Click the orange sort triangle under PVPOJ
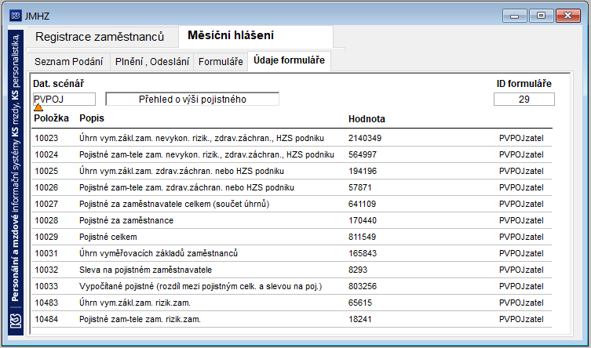This screenshot has height=348, width=591. point(38,107)
